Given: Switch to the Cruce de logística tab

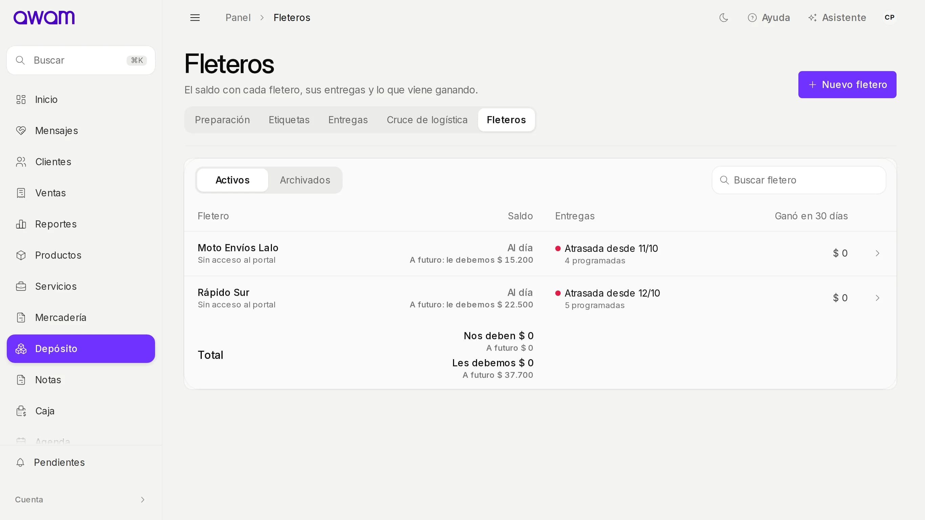Looking at the screenshot, I should (427, 120).
